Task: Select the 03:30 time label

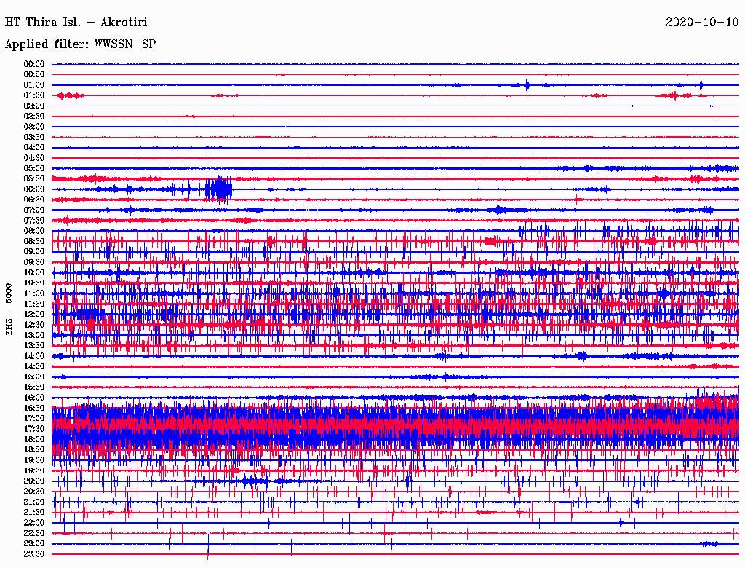Action: click(33, 137)
